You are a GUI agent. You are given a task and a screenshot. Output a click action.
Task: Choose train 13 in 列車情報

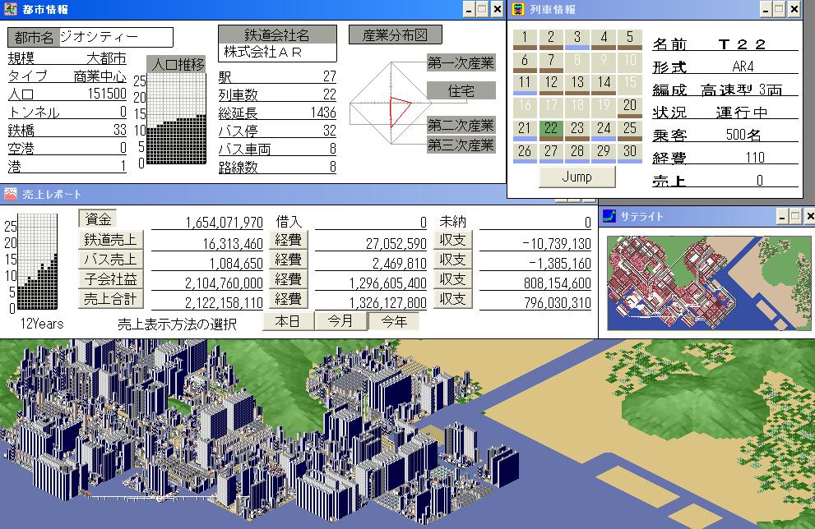tap(577, 84)
